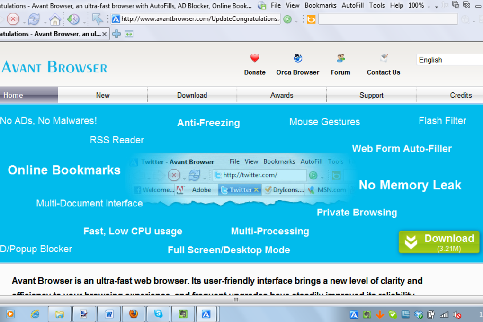Go to the Awards navigation tab
The height and width of the screenshot is (322, 483).
click(282, 95)
